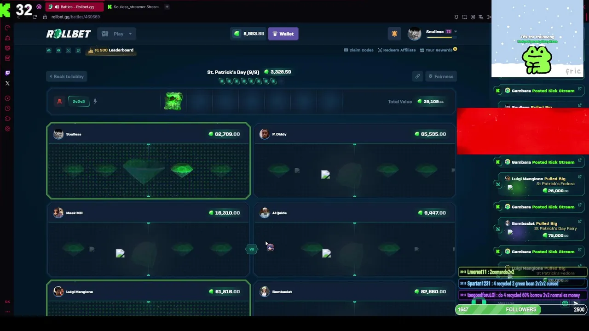Click Soulless player avatar in battle
589x331 pixels.
[58, 134]
